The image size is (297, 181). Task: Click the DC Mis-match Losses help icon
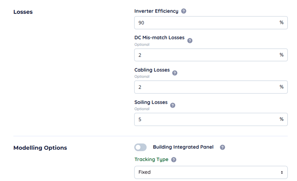click(x=190, y=41)
